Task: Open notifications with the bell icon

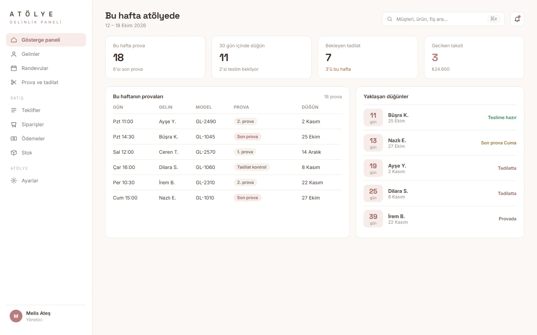Action: (x=517, y=19)
